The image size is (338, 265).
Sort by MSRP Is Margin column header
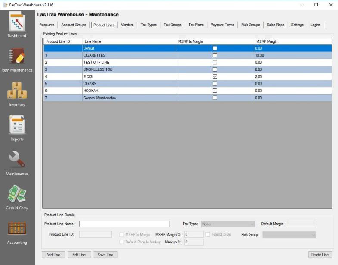(x=215, y=41)
